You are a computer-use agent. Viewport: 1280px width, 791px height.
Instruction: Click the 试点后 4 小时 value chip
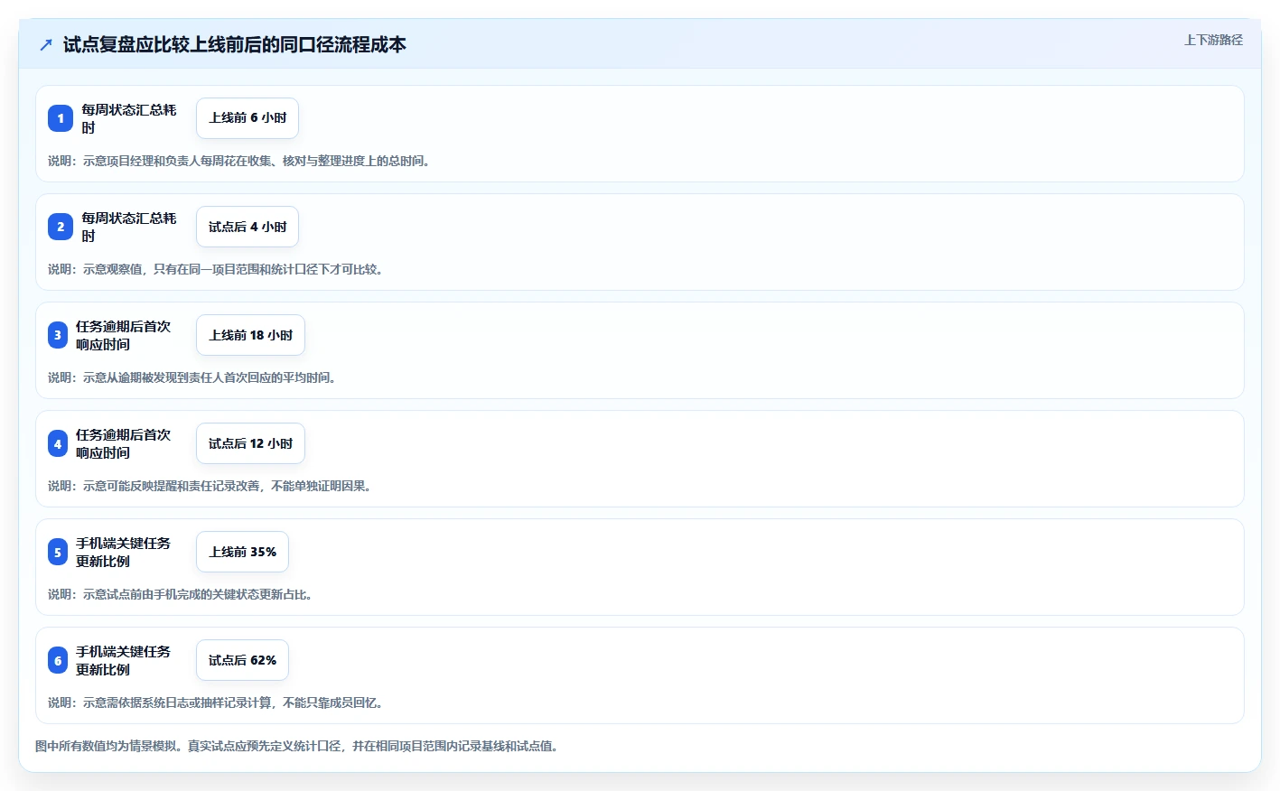coord(248,227)
